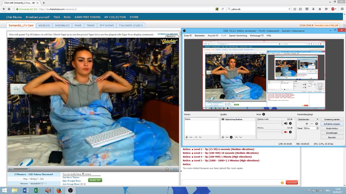
Task: Unmute the Mic/Aux red speaker icon
Action: tap(286, 132)
